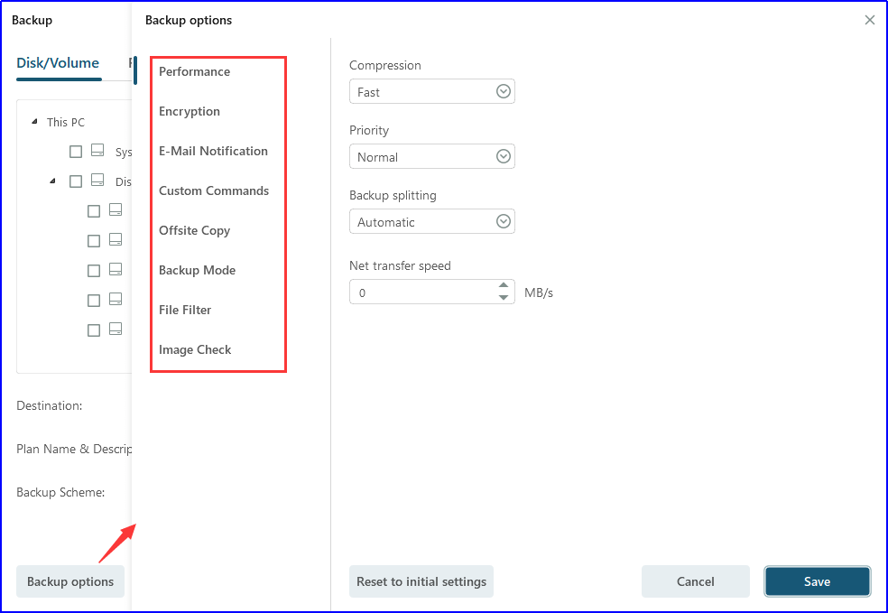Decrease the Net transfer speed value

click(x=504, y=298)
